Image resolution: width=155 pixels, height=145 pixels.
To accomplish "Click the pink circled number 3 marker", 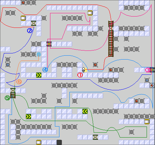I will 148,70.
